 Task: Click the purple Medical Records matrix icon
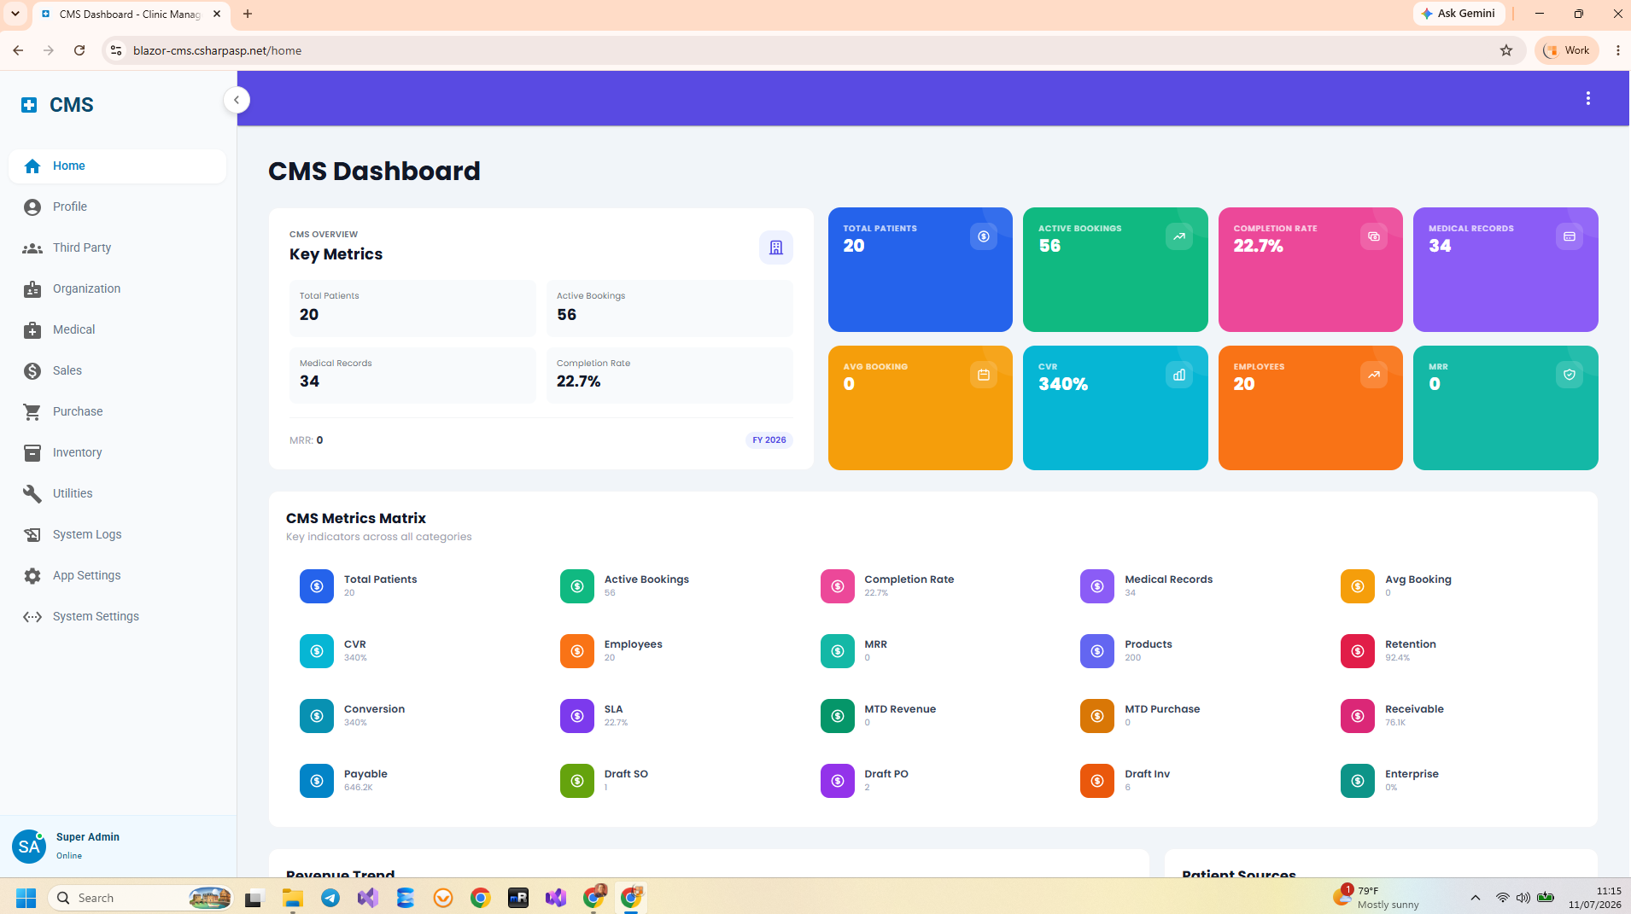1097,586
